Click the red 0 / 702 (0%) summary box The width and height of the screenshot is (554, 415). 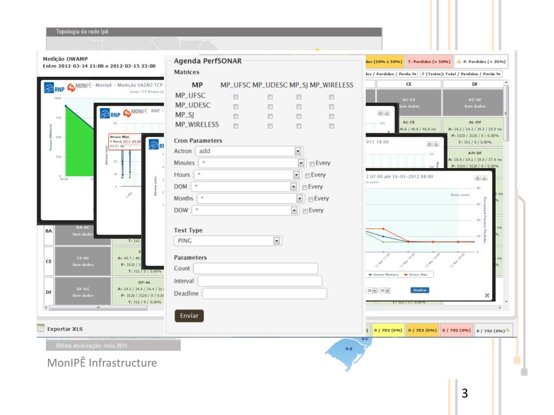[x=457, y=330]
